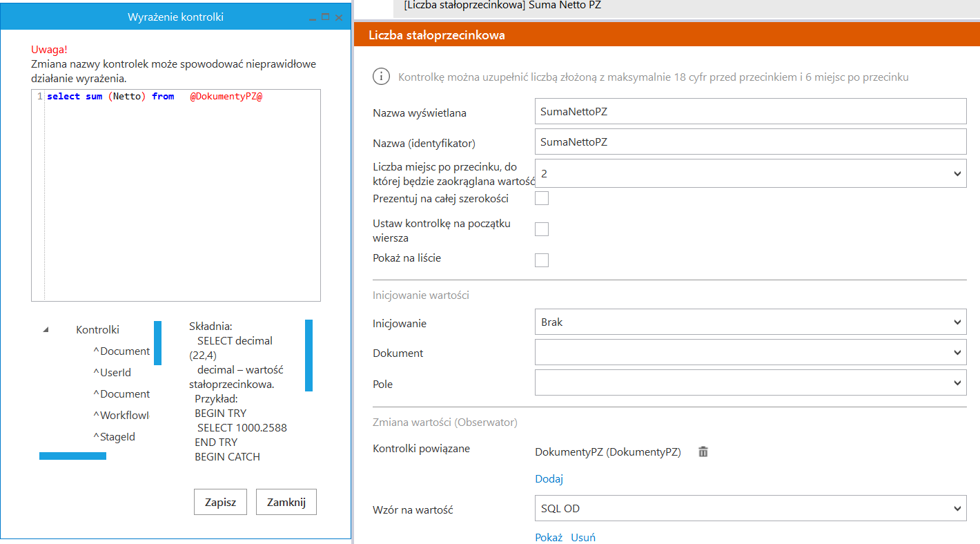The height and width of the screenshot is (544, 980).
Task: Enable 'Ustaw kontrolkę na początku wiersza'
Action: click(542, 229)
